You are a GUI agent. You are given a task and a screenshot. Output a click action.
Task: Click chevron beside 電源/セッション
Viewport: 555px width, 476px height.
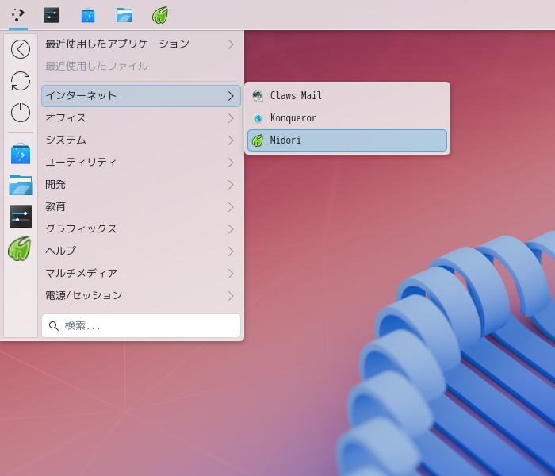pos(231,296)
